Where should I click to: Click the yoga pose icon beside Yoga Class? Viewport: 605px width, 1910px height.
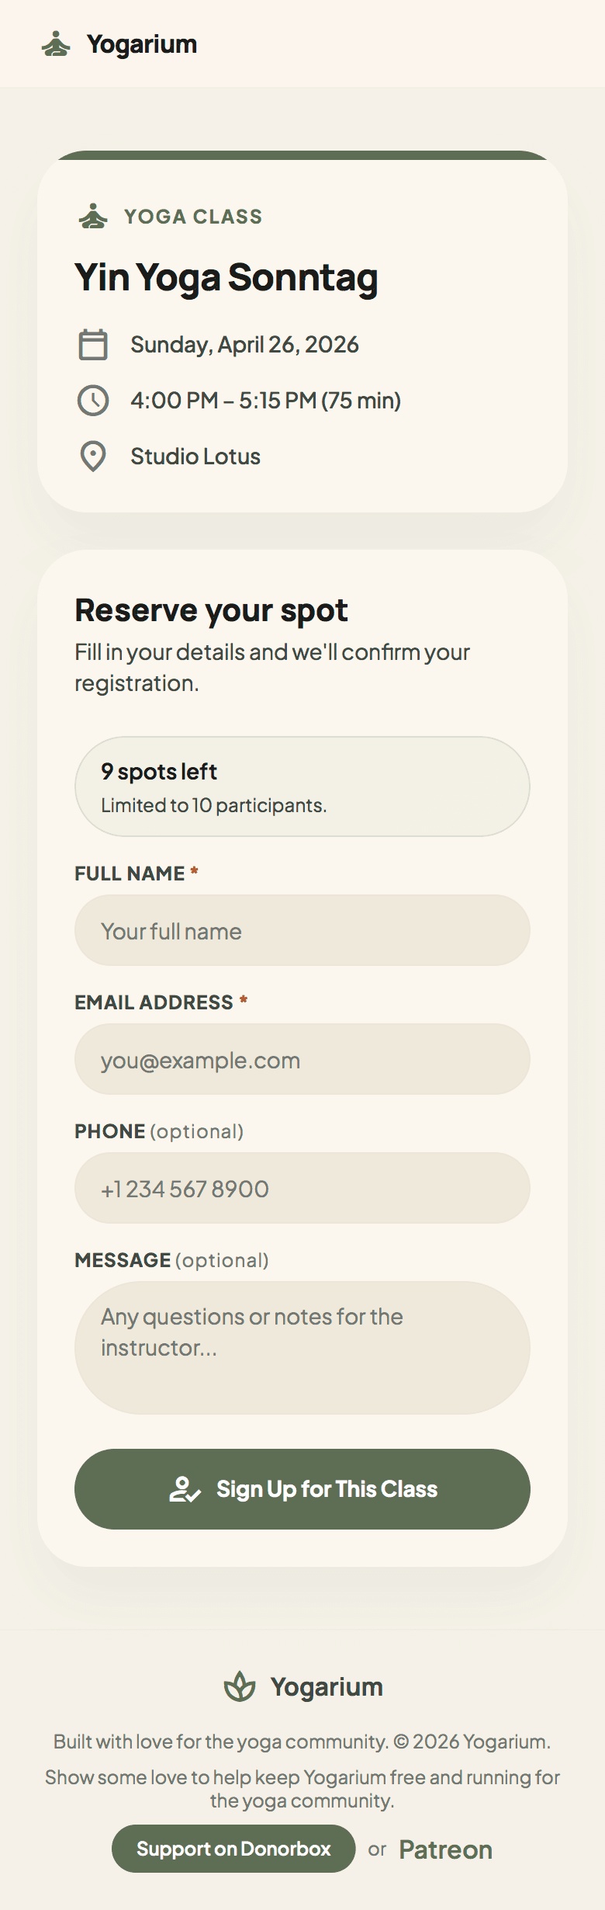93,217
